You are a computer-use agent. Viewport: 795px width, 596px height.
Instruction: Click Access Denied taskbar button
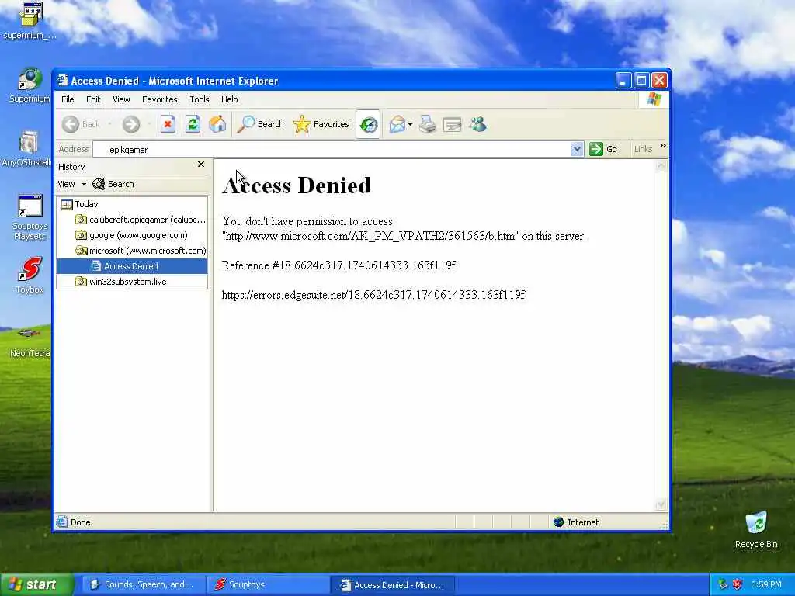coord(392,585)
